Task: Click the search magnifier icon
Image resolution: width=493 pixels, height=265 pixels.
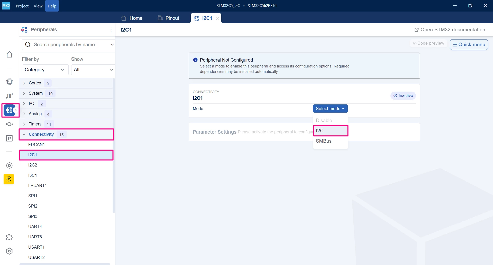Action: (28, 45)
